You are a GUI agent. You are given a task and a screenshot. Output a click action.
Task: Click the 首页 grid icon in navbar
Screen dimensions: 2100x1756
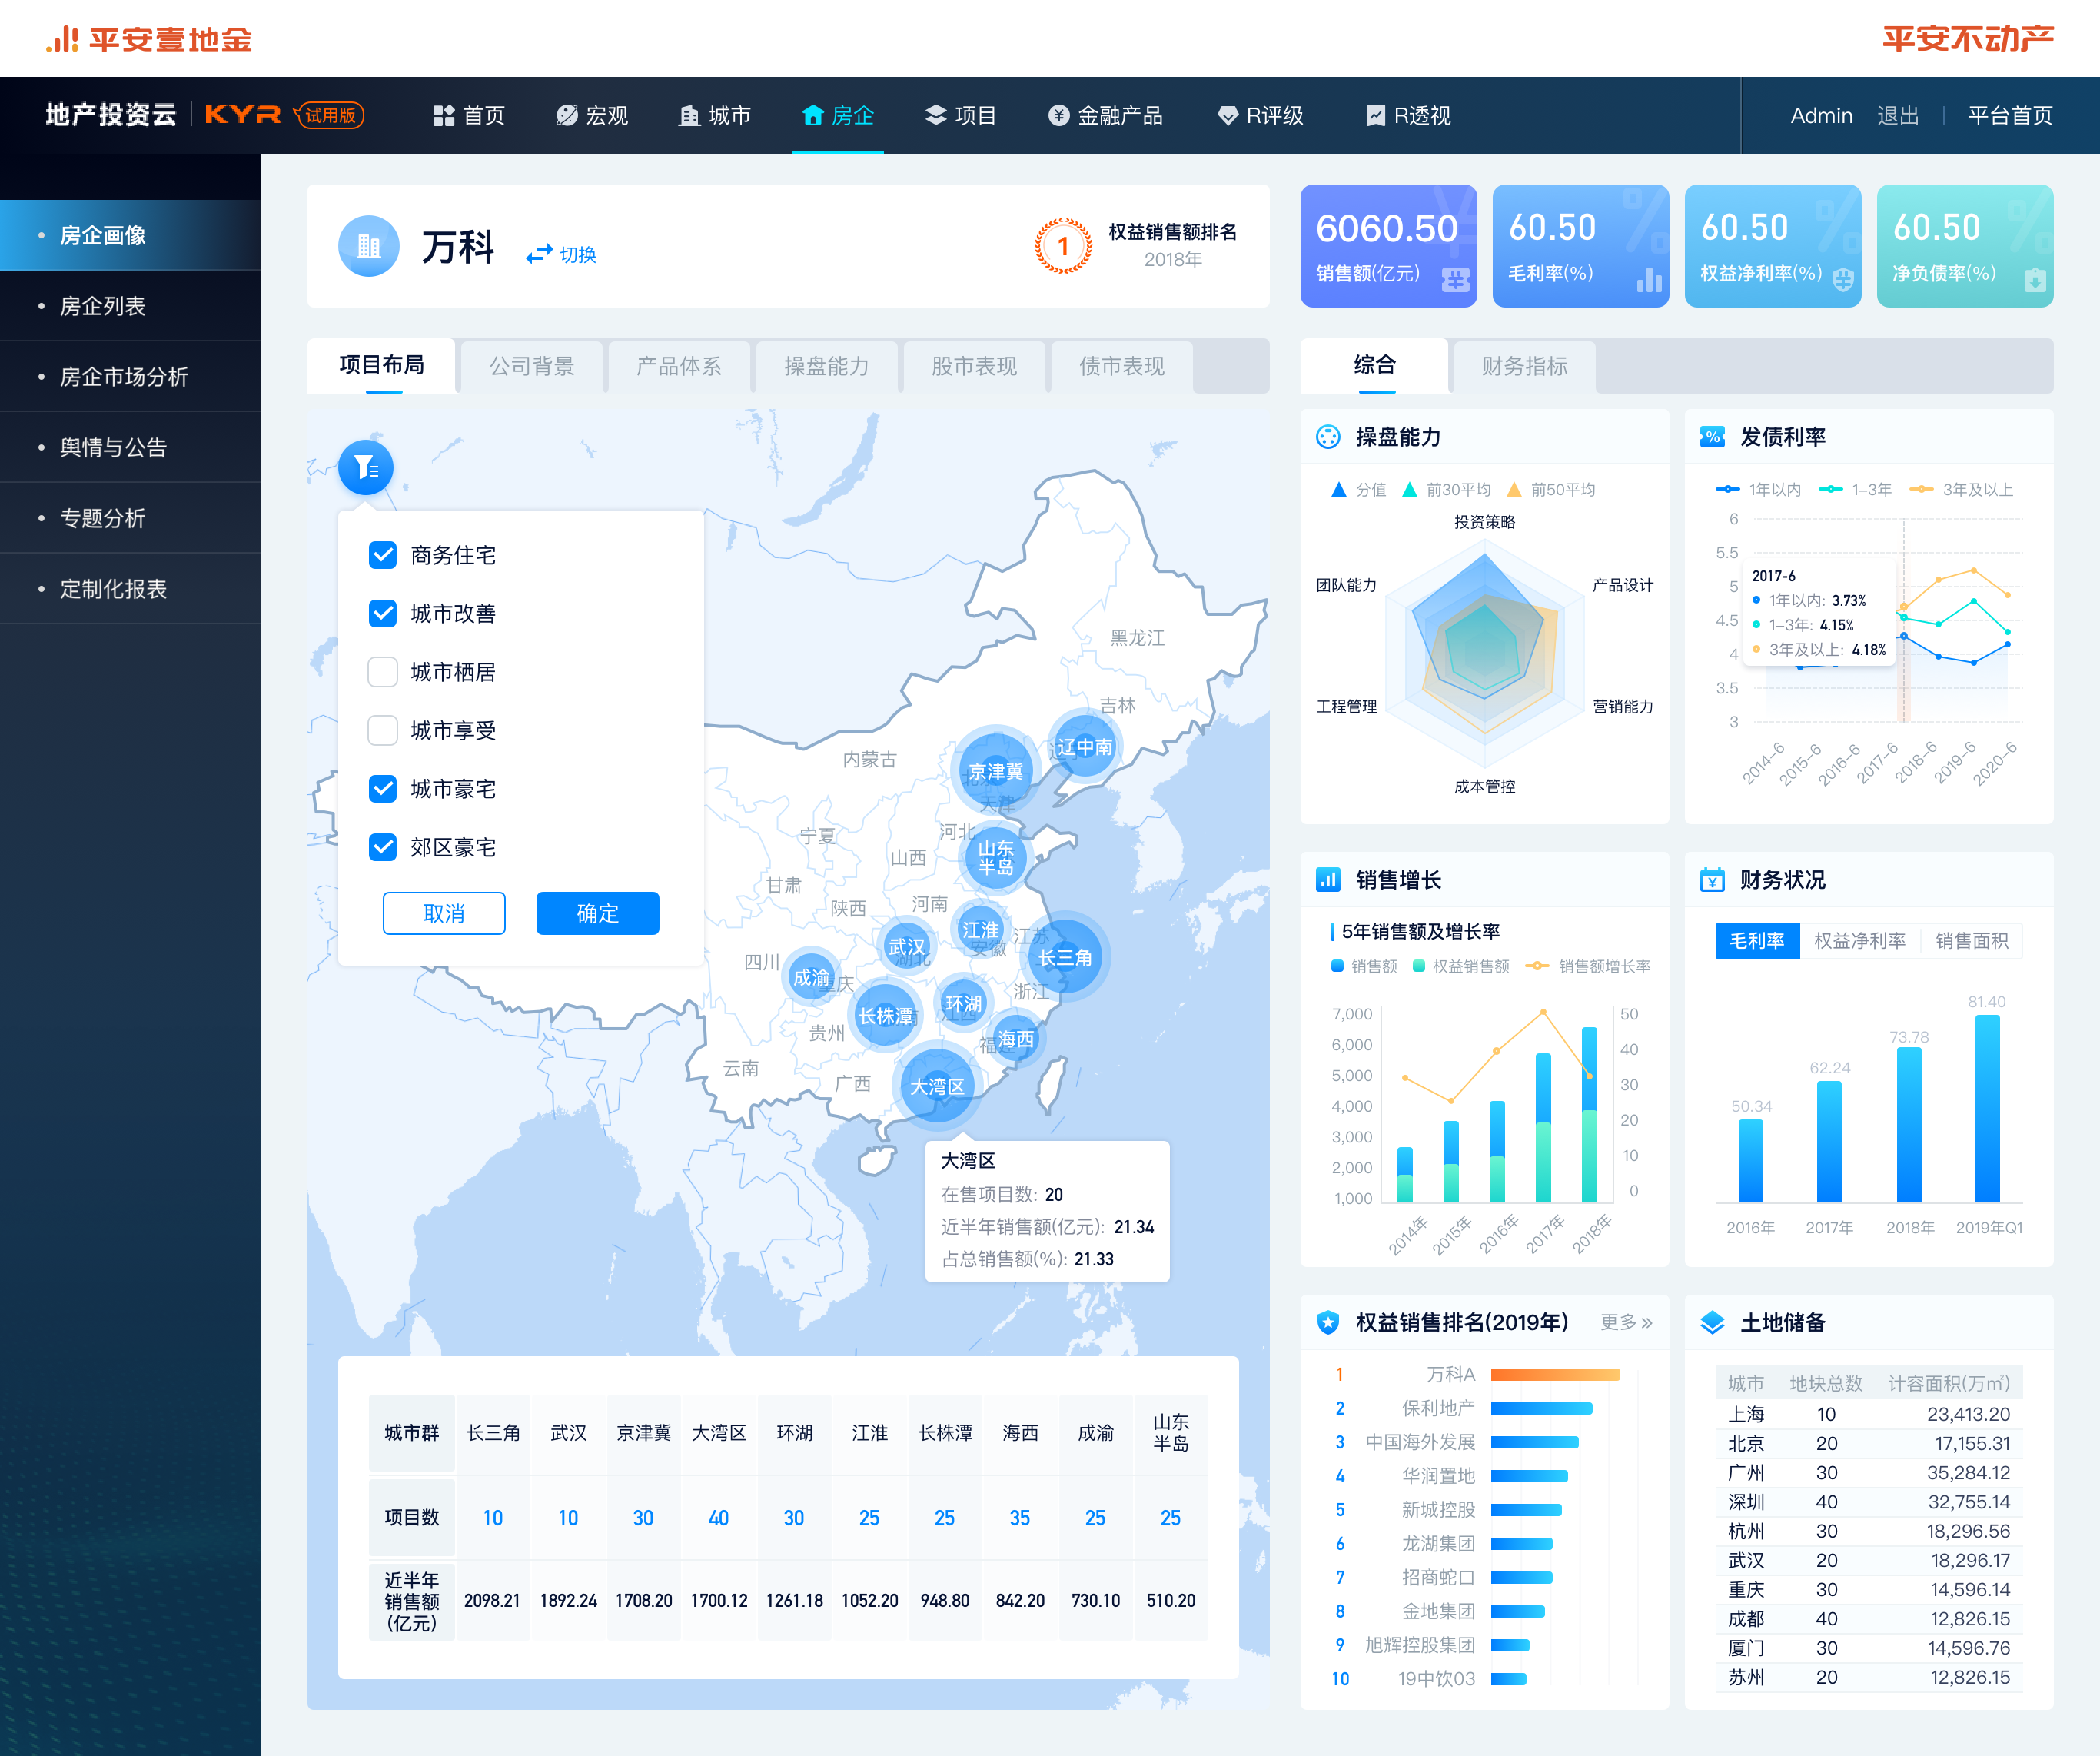[x=443, y=116]
